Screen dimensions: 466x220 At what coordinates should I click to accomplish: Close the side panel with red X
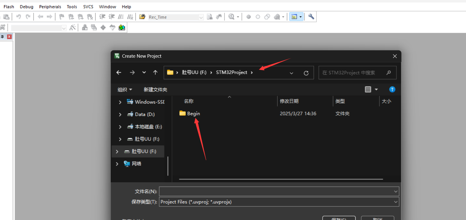coord(9,37)
